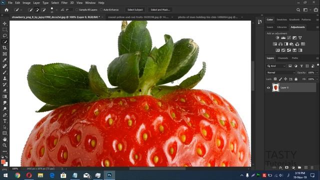Open the Fill slider dropdown arrow
The height and width of the screenshot is (180, 320).
point(317,79)
